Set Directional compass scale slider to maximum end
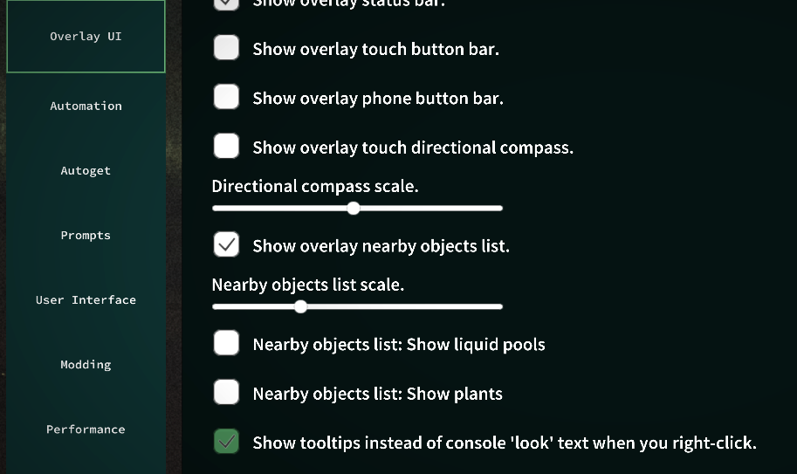Image resolution: width=797 pixels, height=474 pixels. tap(501, 209)
